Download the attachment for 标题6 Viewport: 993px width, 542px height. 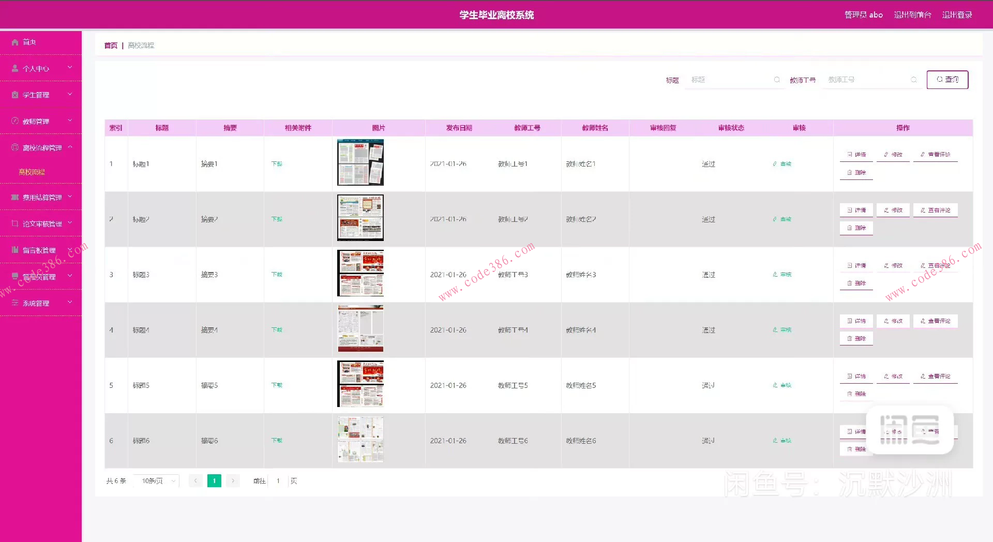point(277,441)
